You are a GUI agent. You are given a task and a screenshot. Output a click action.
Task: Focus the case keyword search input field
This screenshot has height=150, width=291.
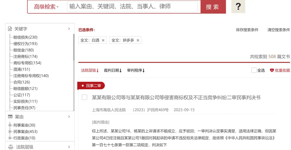(x=132, y=7)
